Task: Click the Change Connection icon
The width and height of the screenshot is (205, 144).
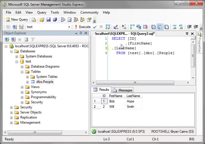Action: (21, 27)
